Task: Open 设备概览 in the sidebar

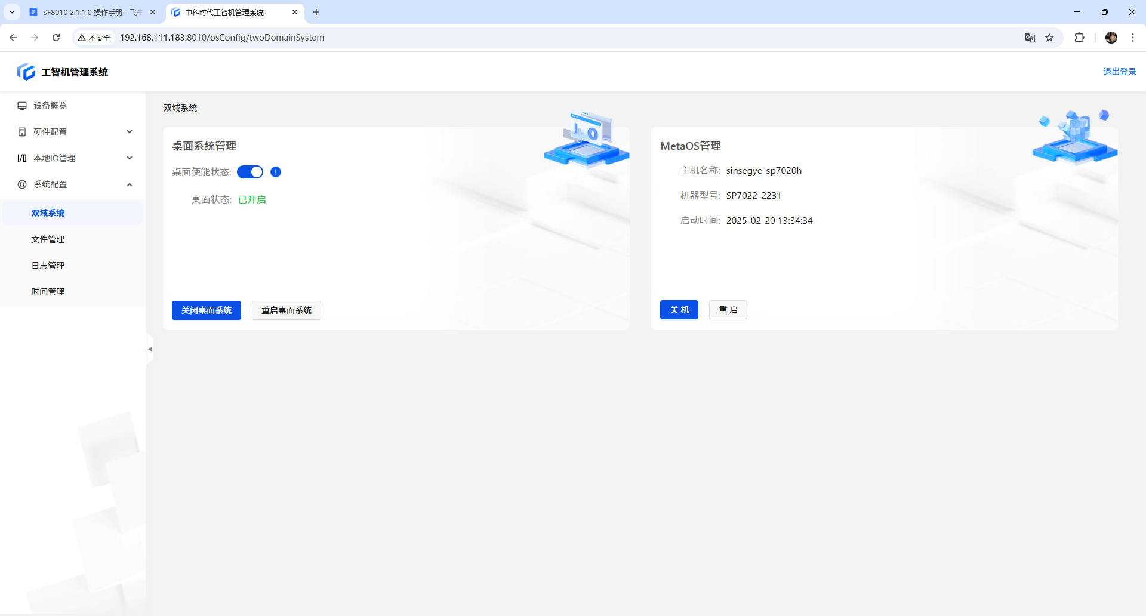Action: point(73,106)
